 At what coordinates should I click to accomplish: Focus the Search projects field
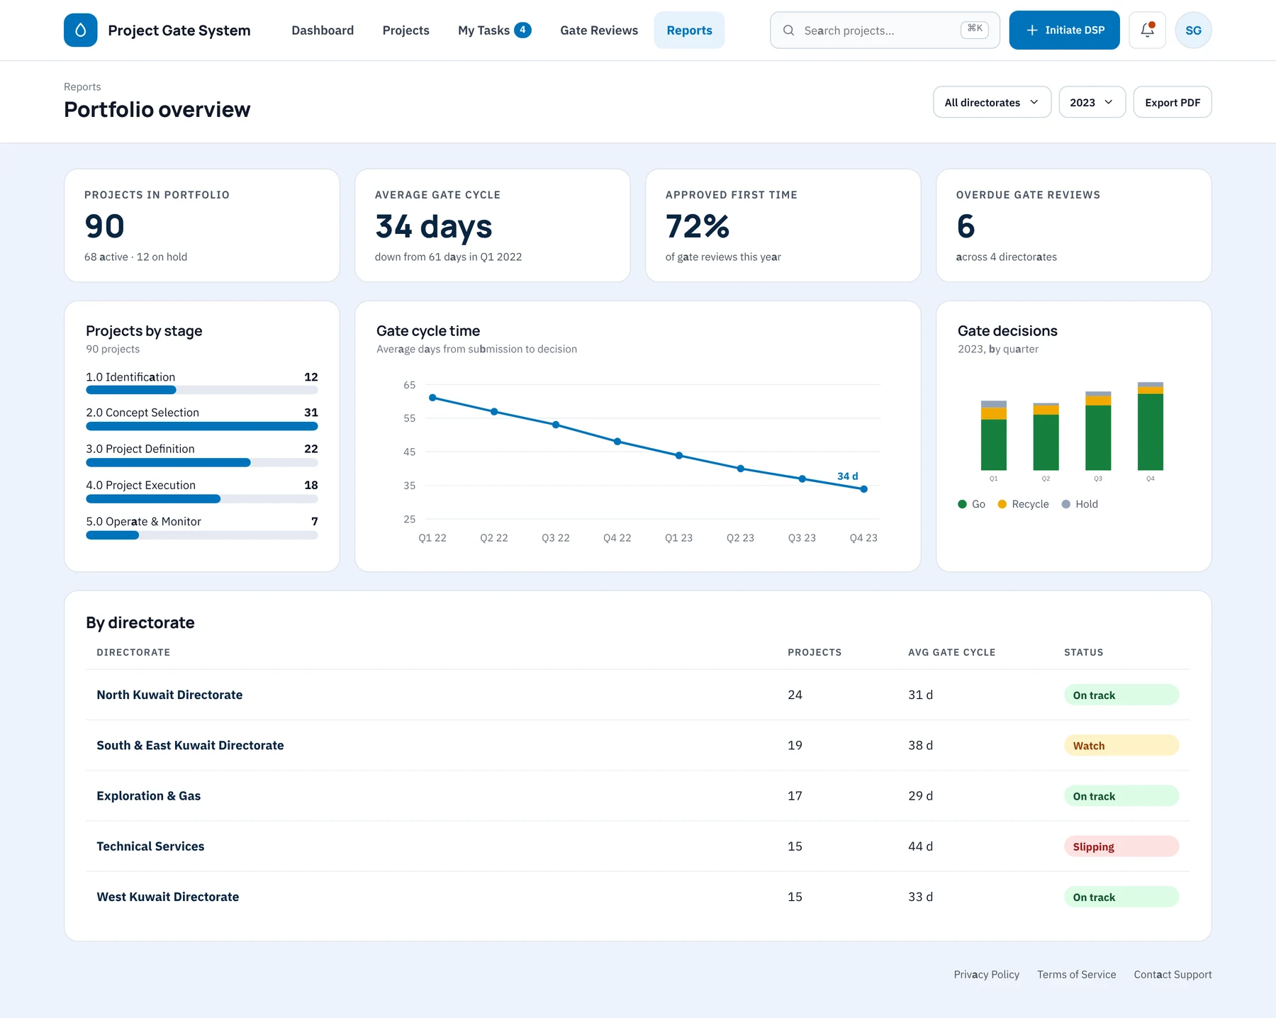[885, 30]
